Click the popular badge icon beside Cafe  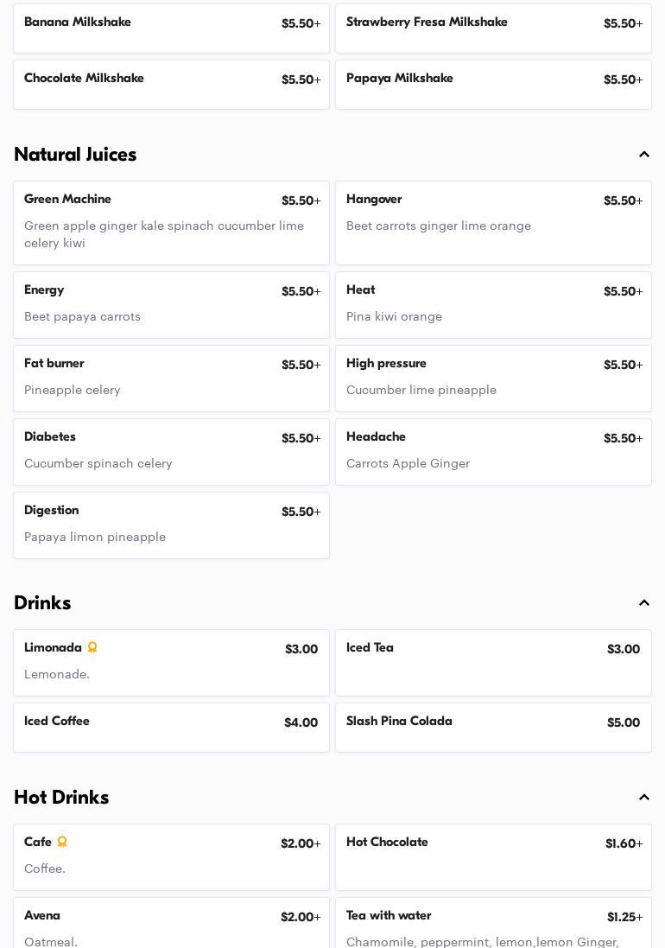click(x=62, y=843)
